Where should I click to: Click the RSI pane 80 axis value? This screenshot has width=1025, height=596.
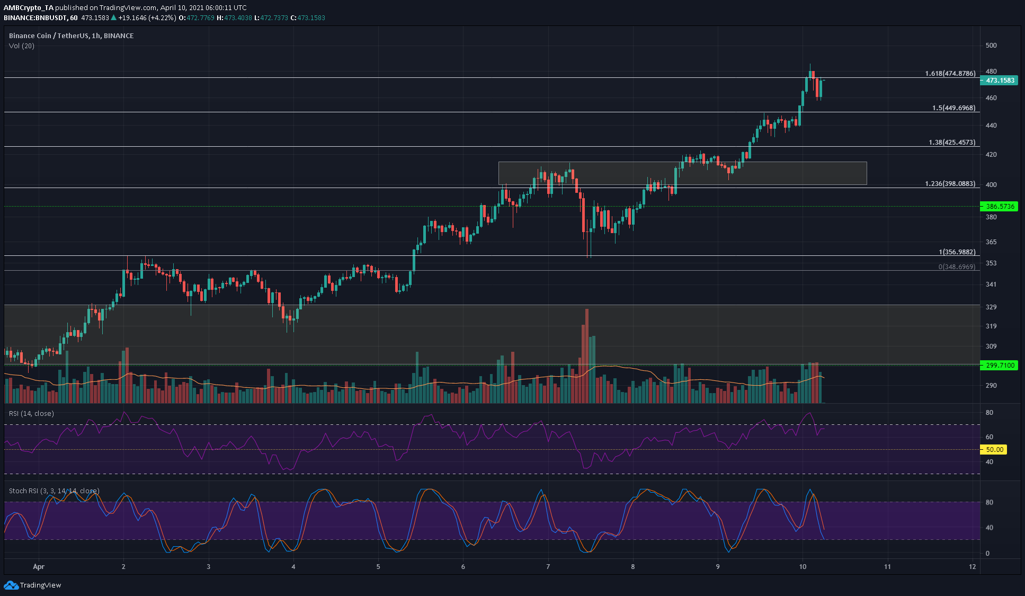[x=990, y=413]
